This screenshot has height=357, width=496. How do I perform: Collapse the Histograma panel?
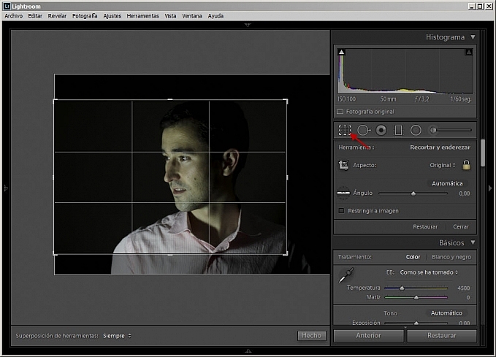click(x=473, y=37)
